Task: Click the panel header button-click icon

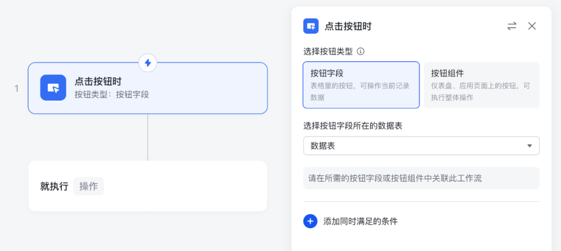Action: pos(311,26)
